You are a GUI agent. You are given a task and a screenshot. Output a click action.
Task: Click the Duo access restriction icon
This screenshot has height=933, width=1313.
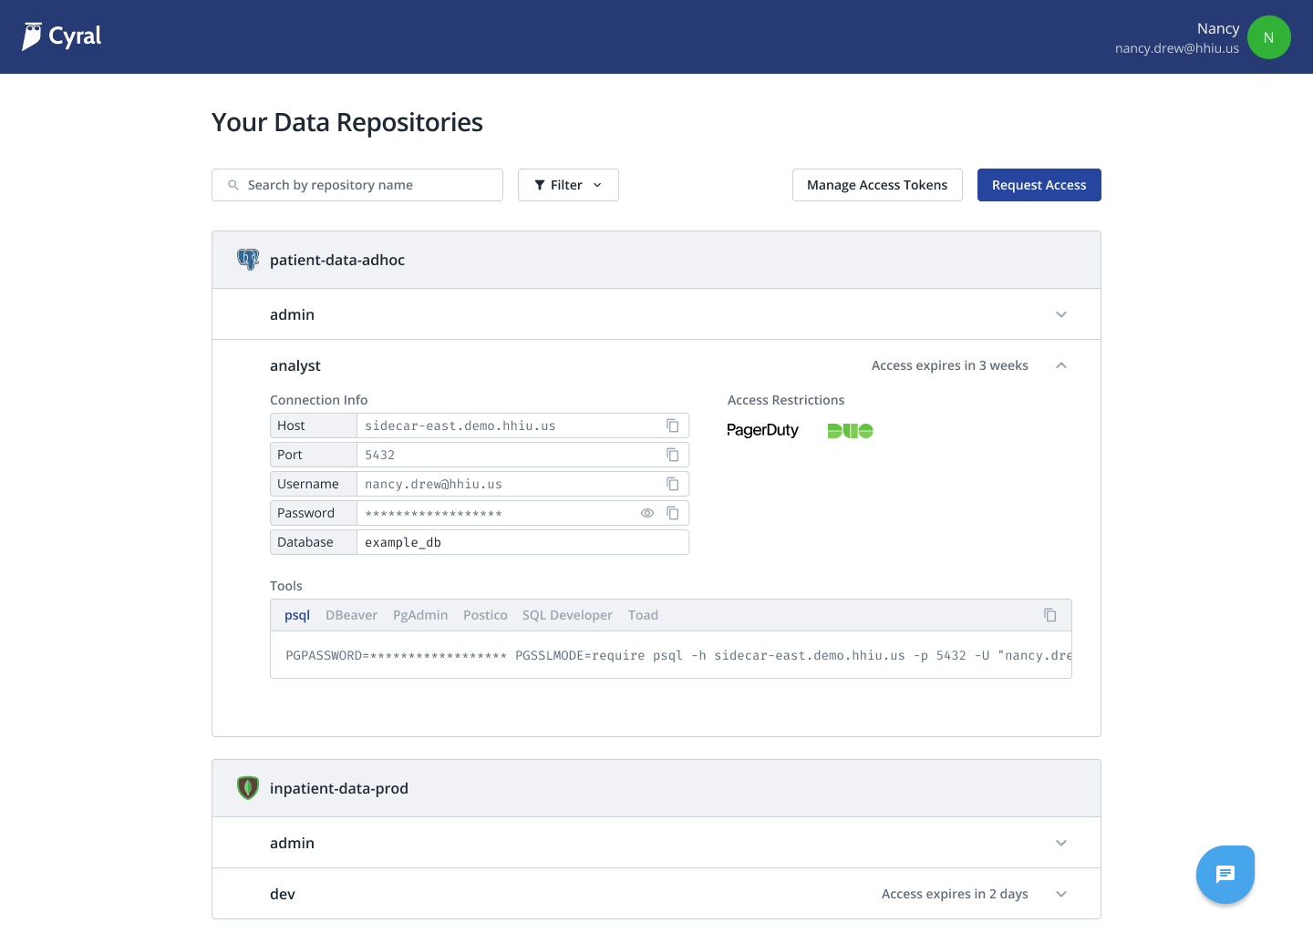coord(849,430)
